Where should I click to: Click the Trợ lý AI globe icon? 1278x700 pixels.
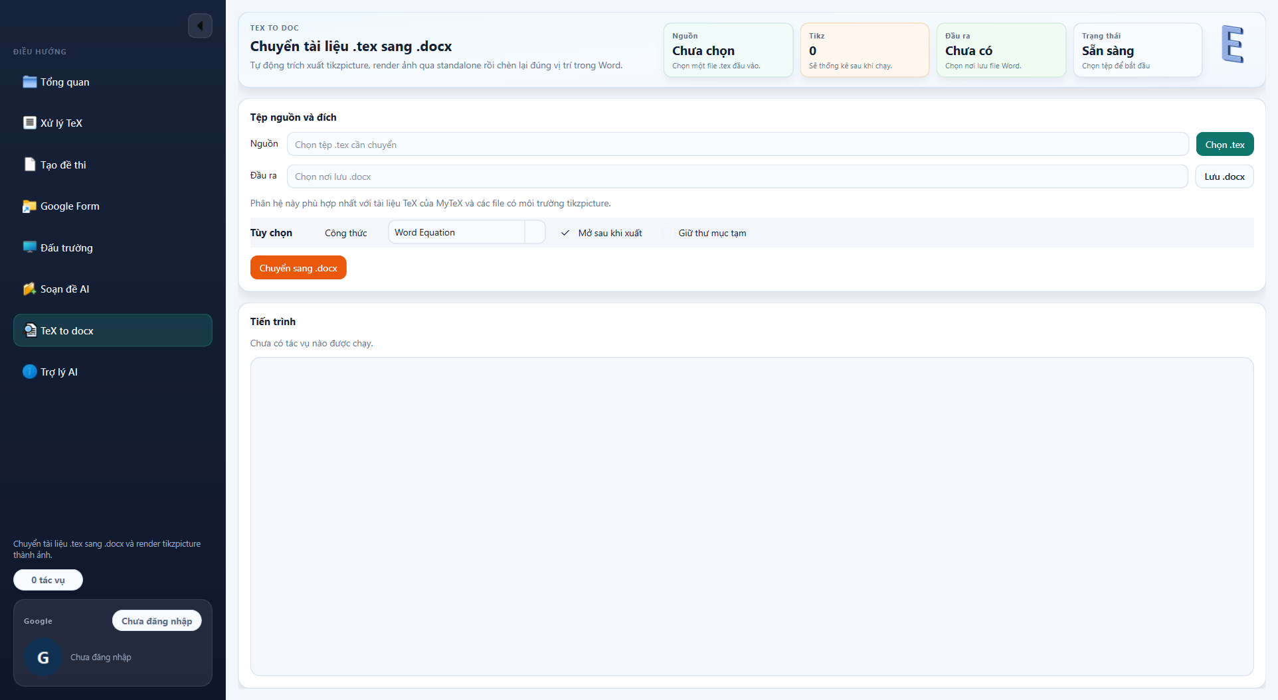tap(30, 372)
